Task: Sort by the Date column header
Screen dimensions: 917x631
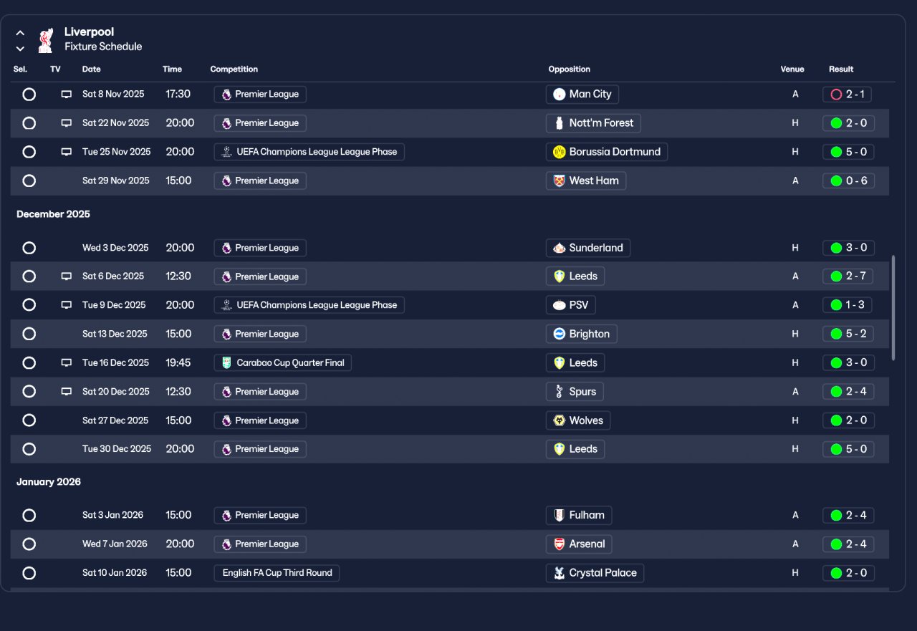Action: (x=92, y=69)
